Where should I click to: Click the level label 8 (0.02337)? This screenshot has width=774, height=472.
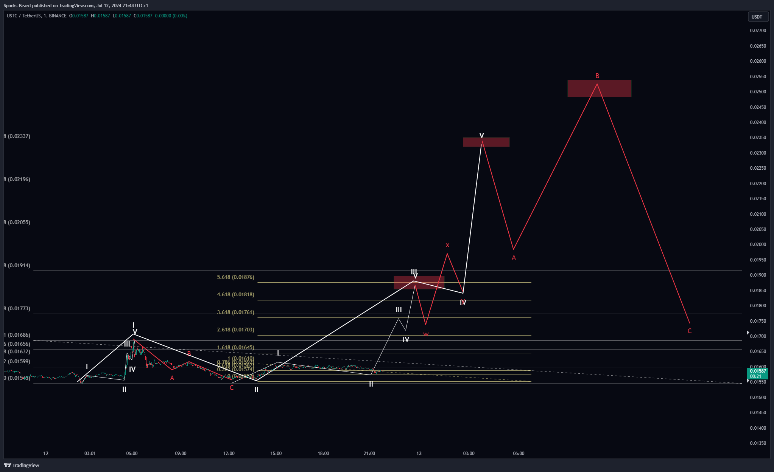pyautogui.click(x=17, y=136)
